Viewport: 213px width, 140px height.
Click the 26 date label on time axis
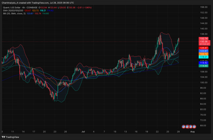click(x=65, y=131)
